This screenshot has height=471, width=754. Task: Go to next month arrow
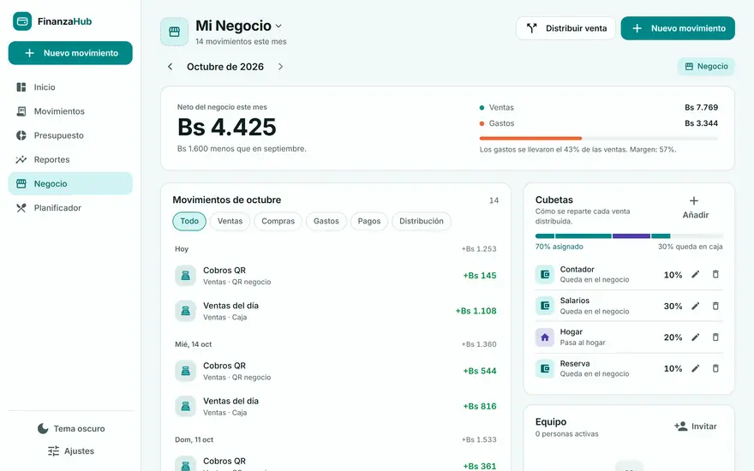coord(280,67)
